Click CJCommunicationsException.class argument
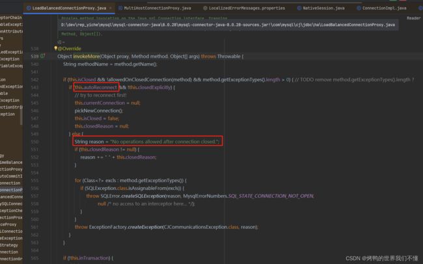Image resolution: width=423 pixels, height=264 pixels. click(201, 227)
